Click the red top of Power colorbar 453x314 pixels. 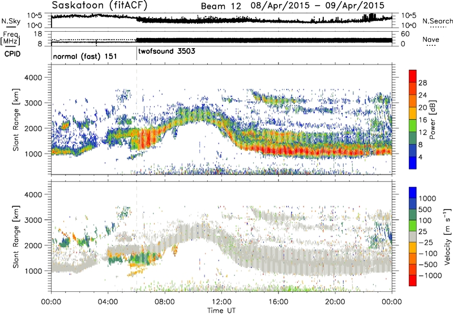tap(413, 76)
